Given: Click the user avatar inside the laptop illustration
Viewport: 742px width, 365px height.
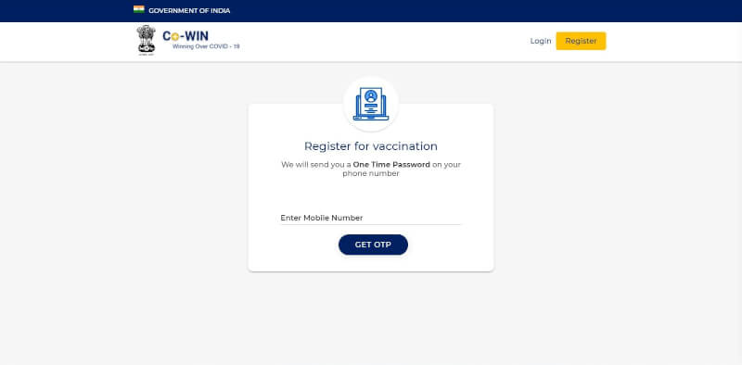Looking at the screenshot, I should point(371,96).
